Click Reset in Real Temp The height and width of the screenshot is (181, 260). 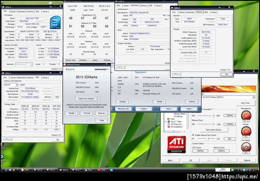point(94,60)
